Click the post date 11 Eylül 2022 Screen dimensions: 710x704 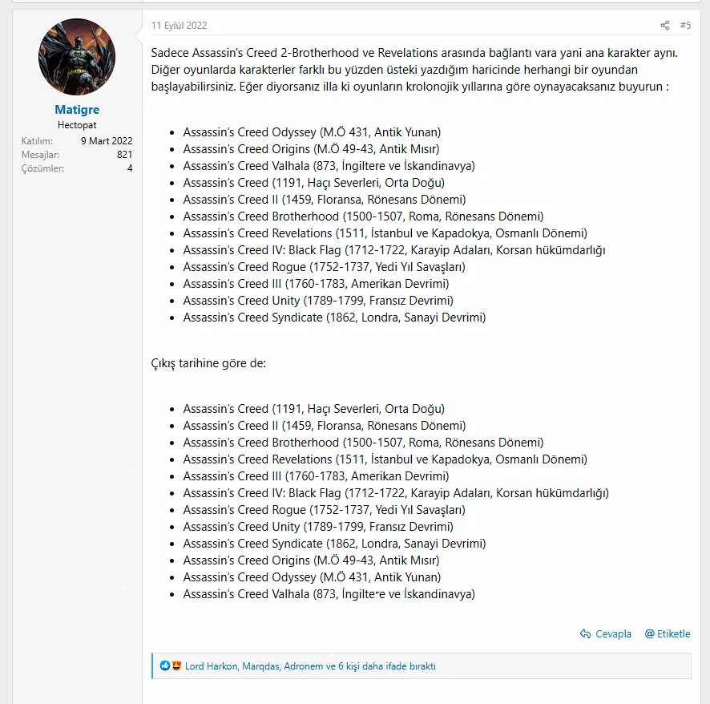[x=180, y=26]
